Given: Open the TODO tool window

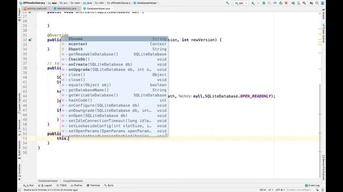Looking at the screenshot, I should (x=62, y=186).
